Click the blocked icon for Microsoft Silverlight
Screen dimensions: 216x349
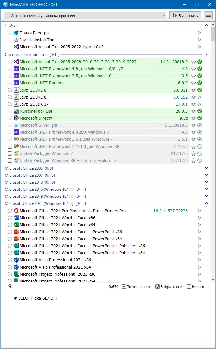tap(200, 125)
